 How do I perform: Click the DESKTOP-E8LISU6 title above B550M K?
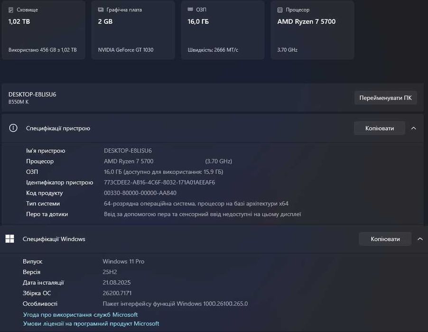(32, 94)
